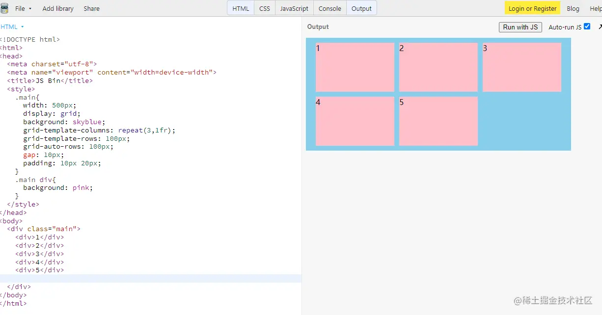Click the <div>1</div> code line

39,237
